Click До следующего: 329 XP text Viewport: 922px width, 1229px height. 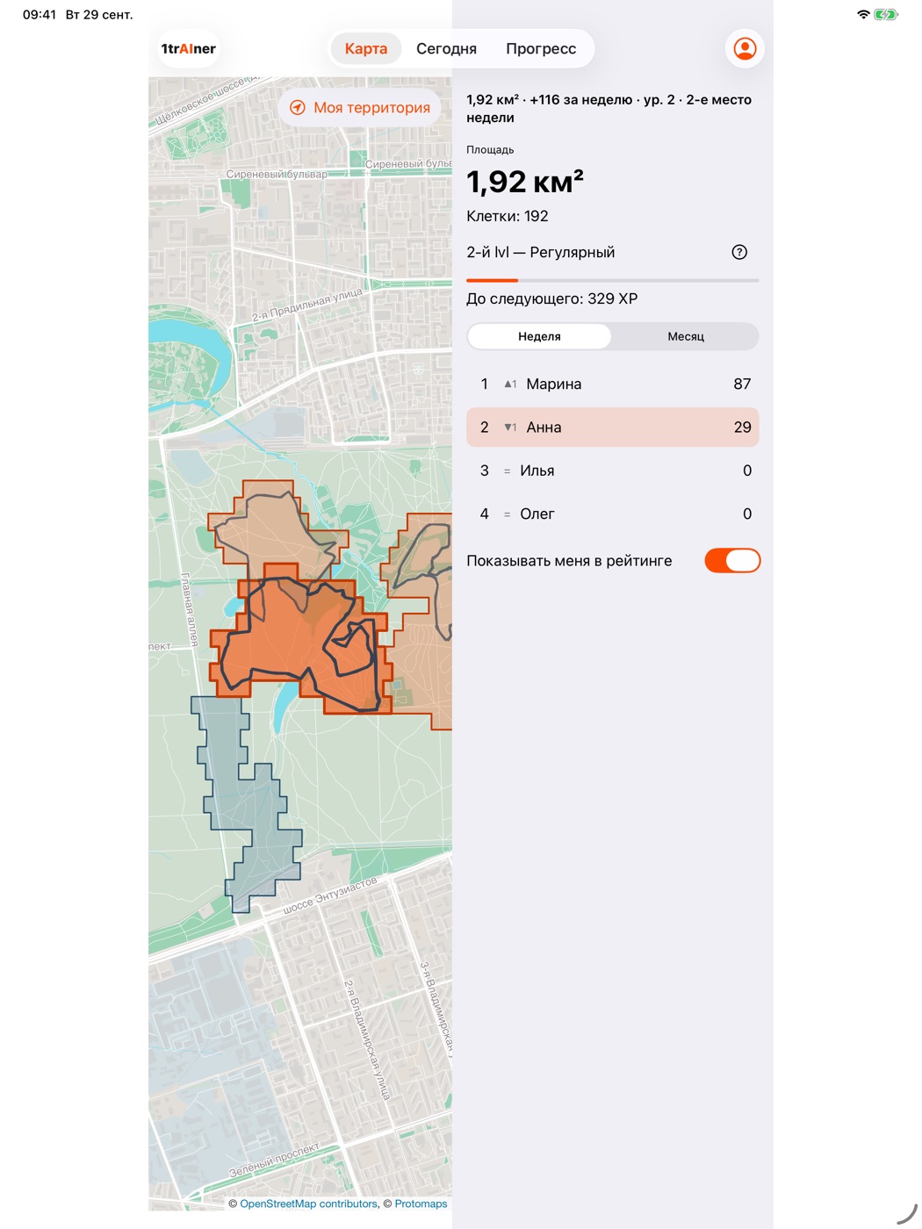point(552,298)
